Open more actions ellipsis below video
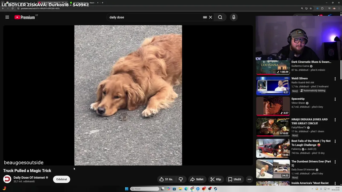The height and width of the screenshot is (192, 342). (249, 179)
